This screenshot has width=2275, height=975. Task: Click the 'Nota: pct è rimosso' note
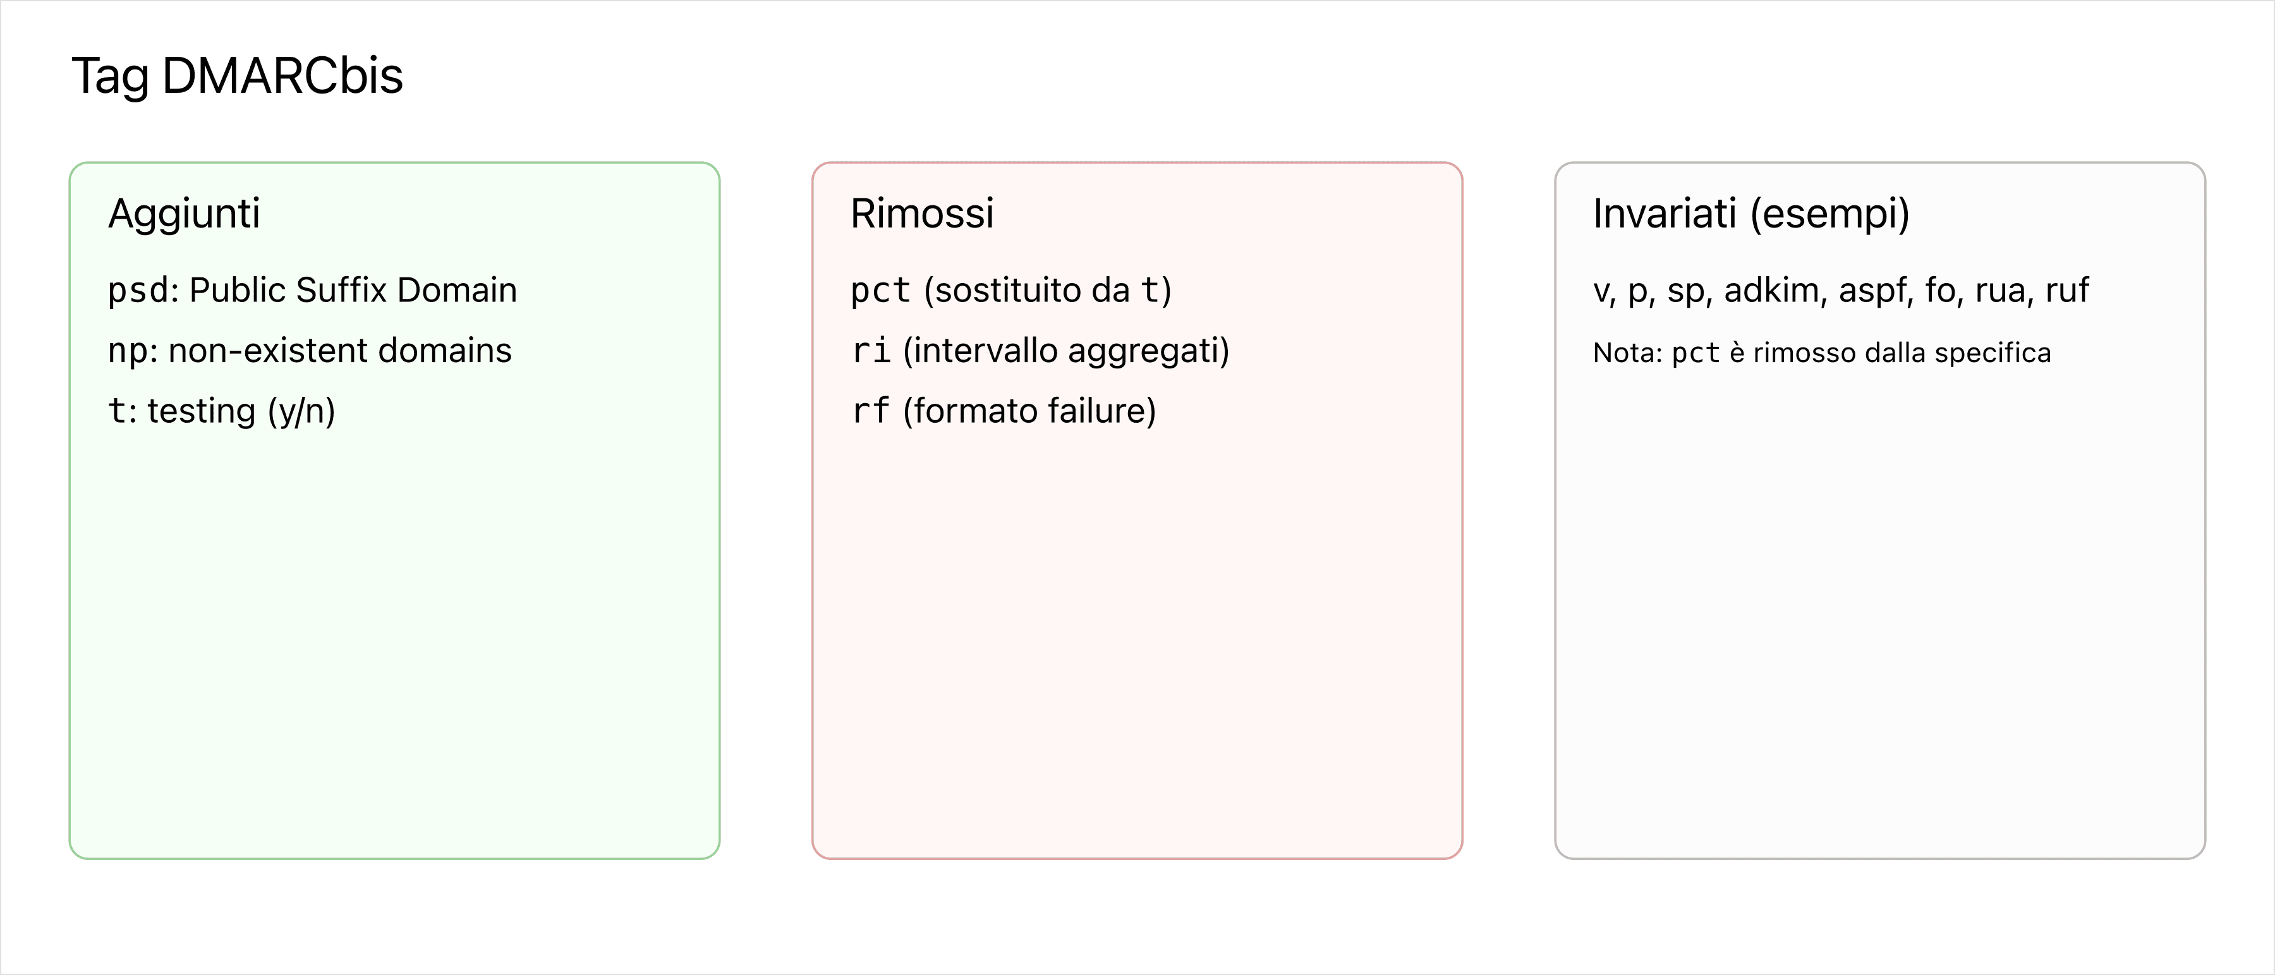[x=1821, y=353]
